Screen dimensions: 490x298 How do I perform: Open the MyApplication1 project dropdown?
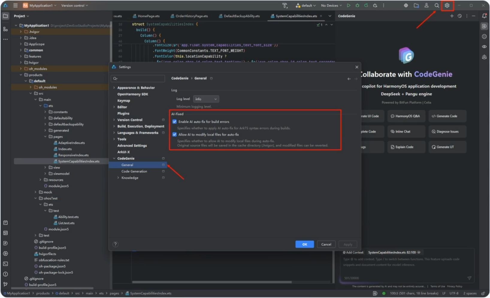(x=40, y=5)
